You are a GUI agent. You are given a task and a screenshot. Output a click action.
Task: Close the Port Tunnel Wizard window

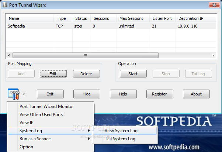(x=214, y=5)
